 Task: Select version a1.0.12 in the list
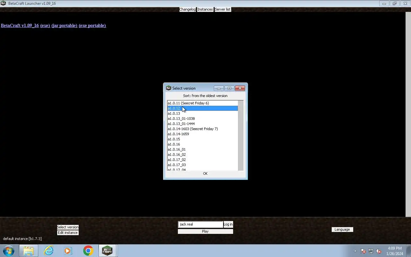(203, 108)
